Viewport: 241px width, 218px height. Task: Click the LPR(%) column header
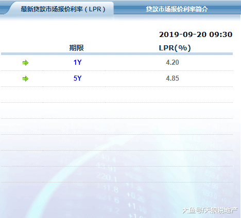(175, 48)
